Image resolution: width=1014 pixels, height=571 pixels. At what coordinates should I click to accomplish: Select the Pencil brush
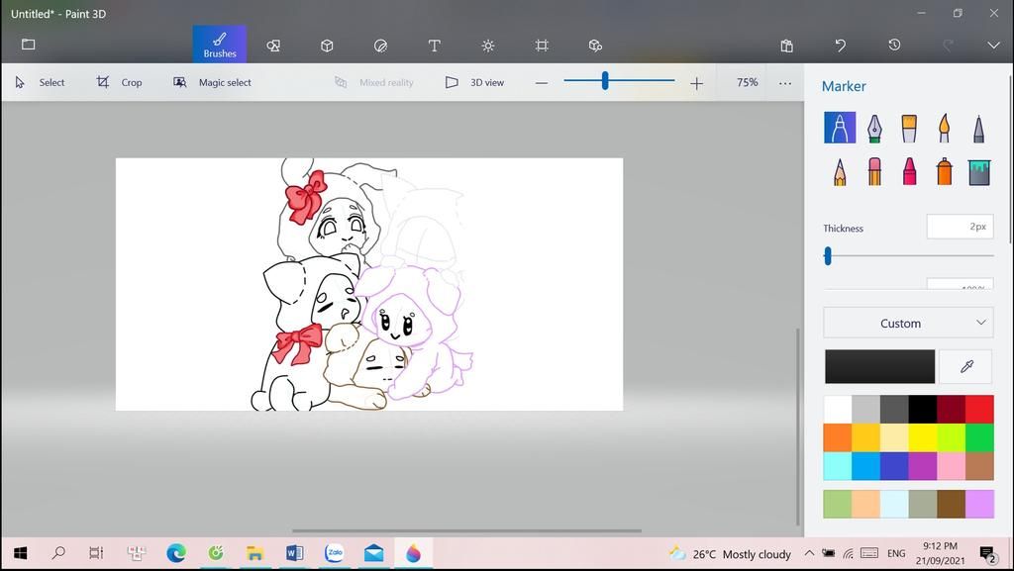click(840, 172)
